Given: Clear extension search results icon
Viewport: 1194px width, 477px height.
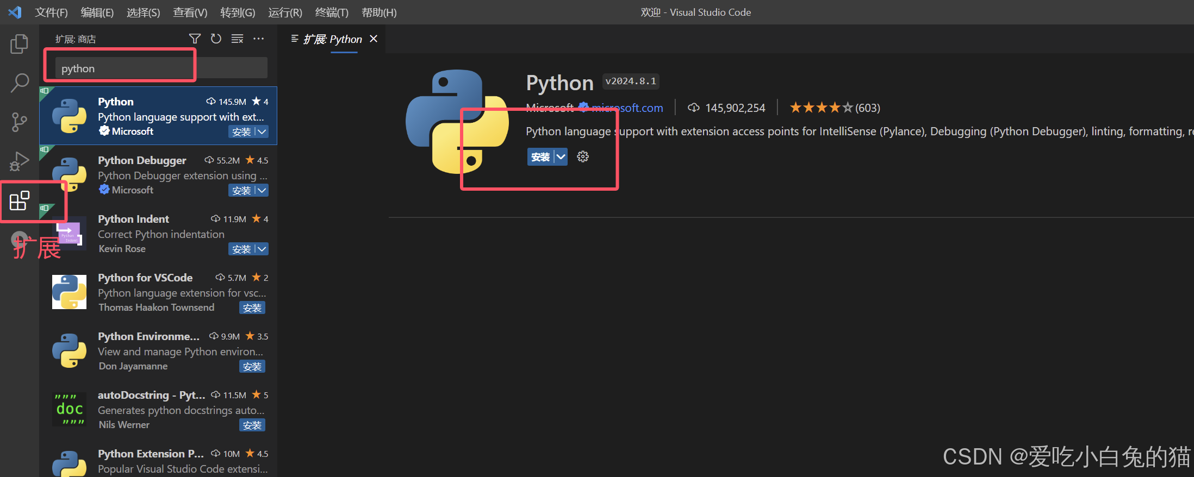Looking at the screenshot, I should (237, 39).
